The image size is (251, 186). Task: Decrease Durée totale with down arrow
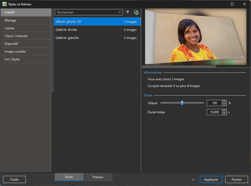click(x=224, y=114)
